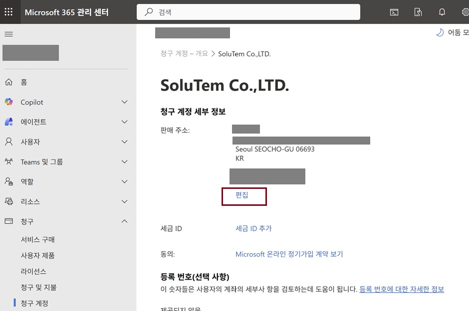Image resolution: width=469 pixels, height=311 pixels.
Task: Click the '동의:' label
Action: click(168, 254)
